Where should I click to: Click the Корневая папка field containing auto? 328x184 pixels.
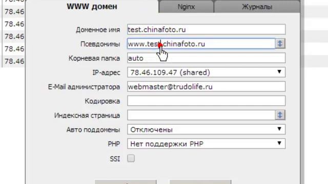coord(206,58)
